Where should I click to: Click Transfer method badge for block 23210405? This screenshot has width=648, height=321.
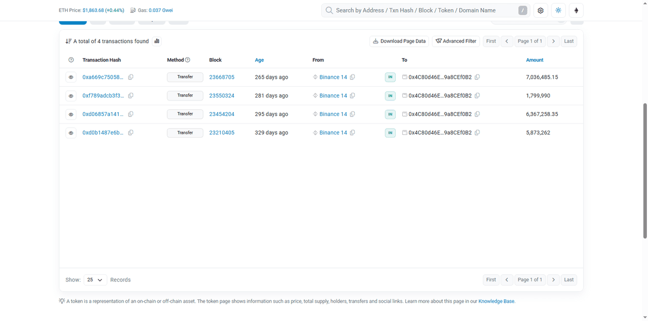coord(185,133)
